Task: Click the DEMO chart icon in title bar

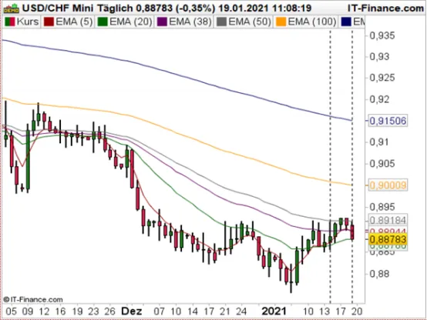Action: pos(11,8)
